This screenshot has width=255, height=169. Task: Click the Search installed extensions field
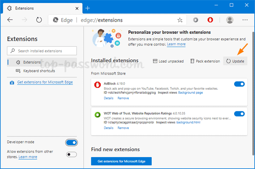tap(42, 51)
